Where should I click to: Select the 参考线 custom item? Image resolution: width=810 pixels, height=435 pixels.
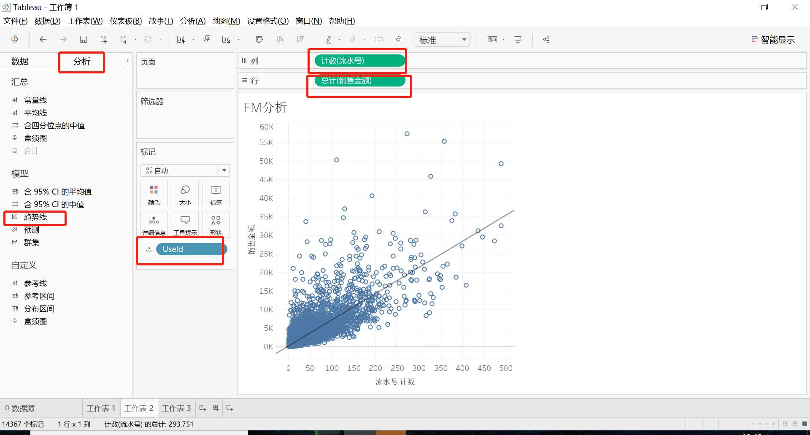[35, 283]
